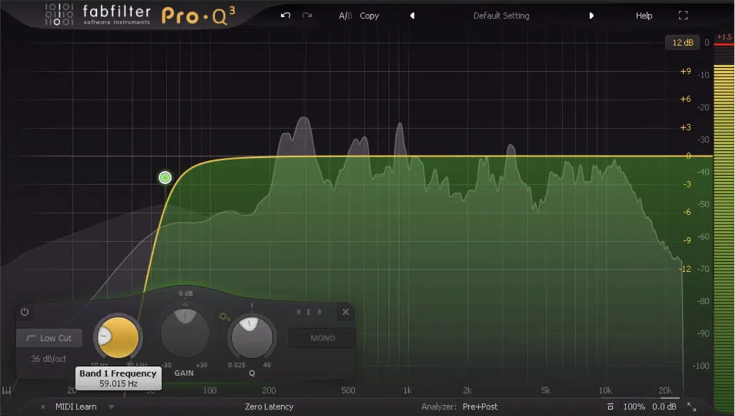Screen dimensions: 735x416
Task: Click the Undo arrow icon
Action: (285, 15)
